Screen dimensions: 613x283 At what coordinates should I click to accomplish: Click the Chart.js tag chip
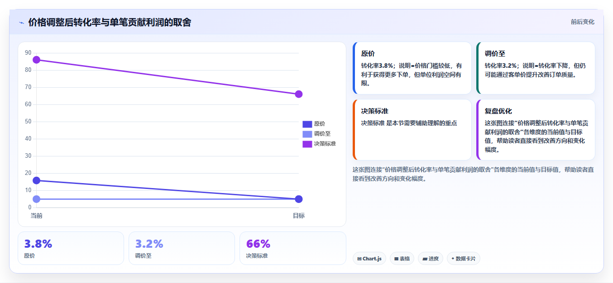(x=369, y=259)
